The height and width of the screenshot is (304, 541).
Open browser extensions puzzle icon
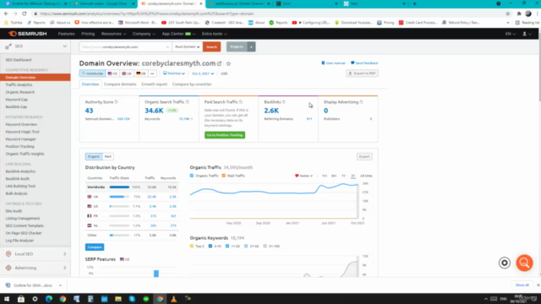point(518,14)
